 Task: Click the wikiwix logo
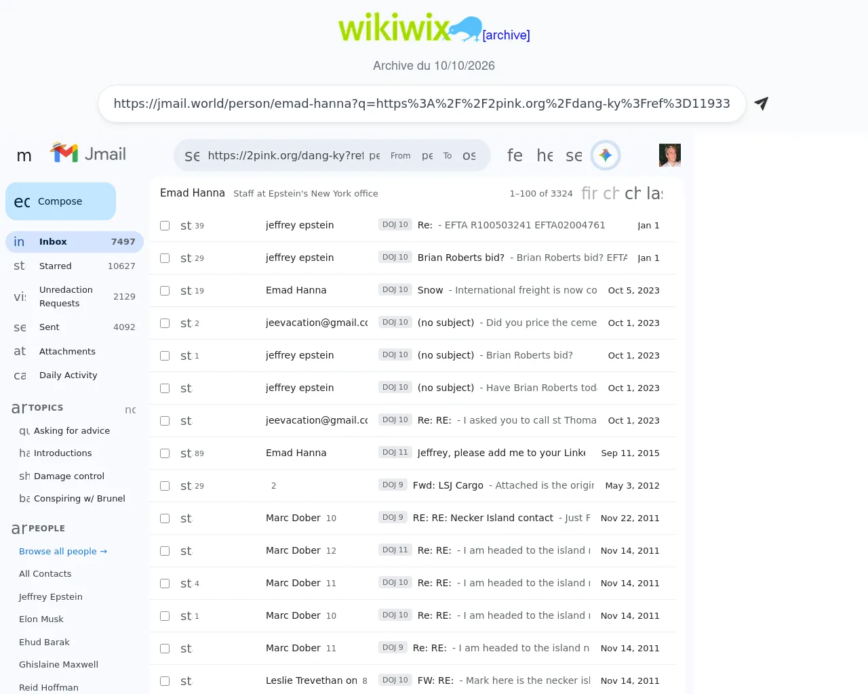(410, 29)
